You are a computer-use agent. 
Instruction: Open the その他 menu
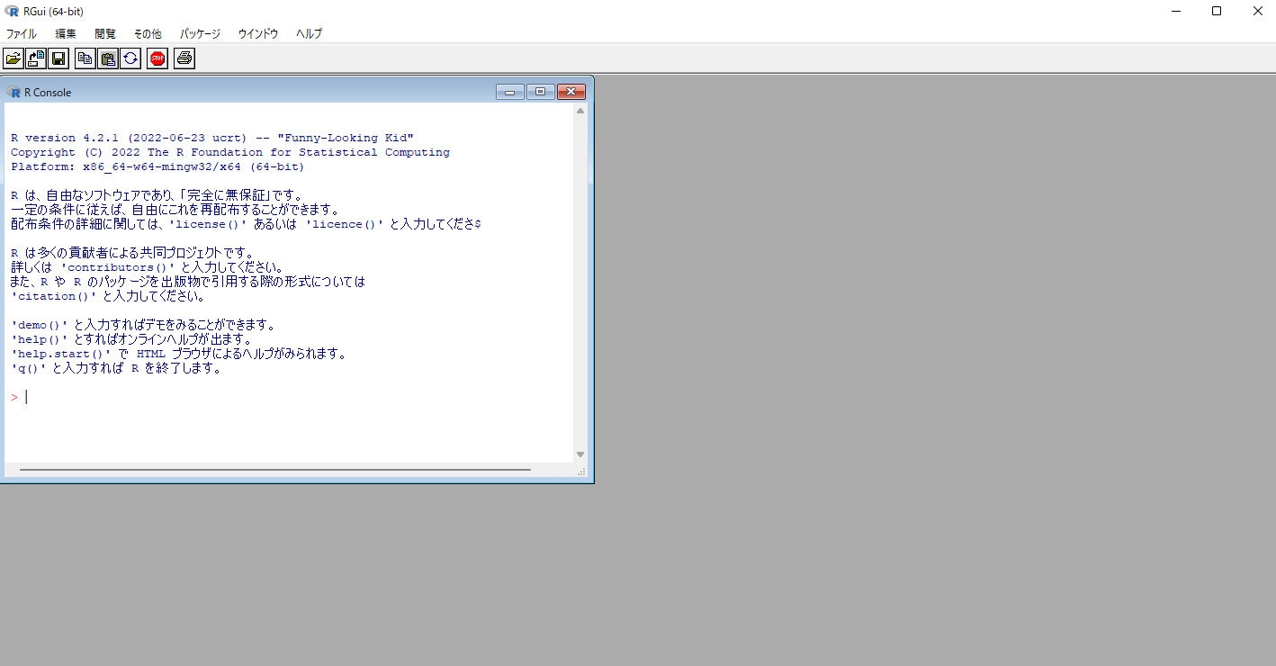click(x=148, y=33)
